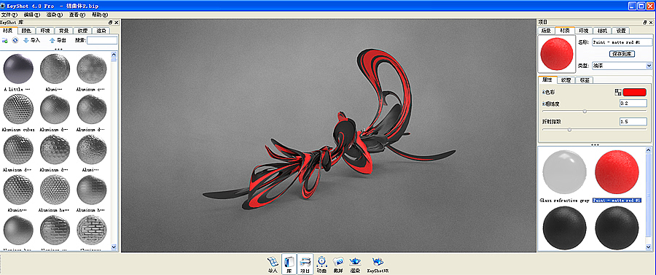Viewport: 656px width, 275px height.
Task: Open the 编辑 Edit menu
Action: tap(31, 15)
